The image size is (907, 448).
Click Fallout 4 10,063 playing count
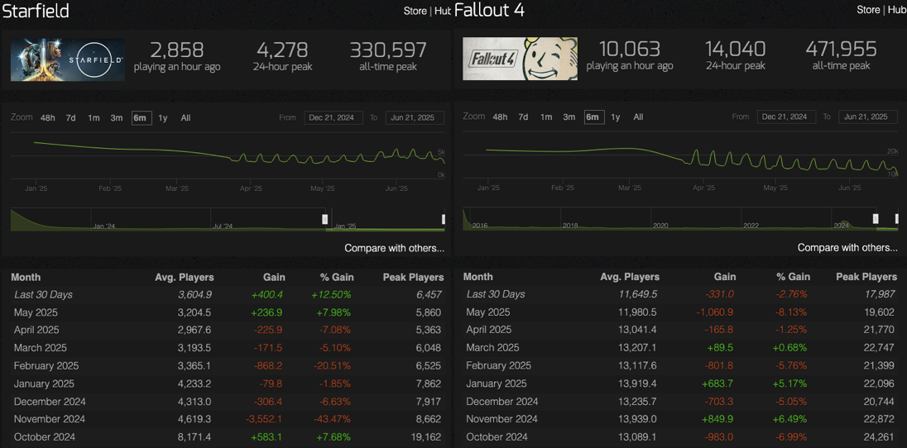tap(630, 50)
